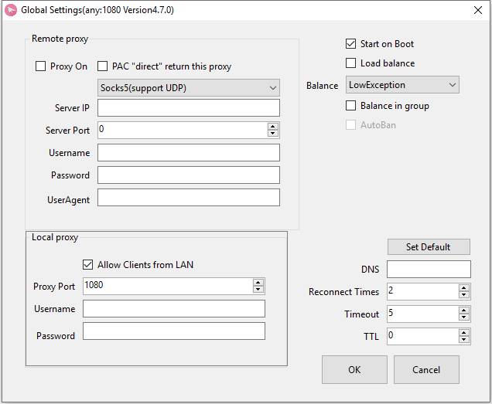This screenshot has width=492, height=404.
Task: Uncheck Start on Boot option
Action: click(x=351, y=44)
